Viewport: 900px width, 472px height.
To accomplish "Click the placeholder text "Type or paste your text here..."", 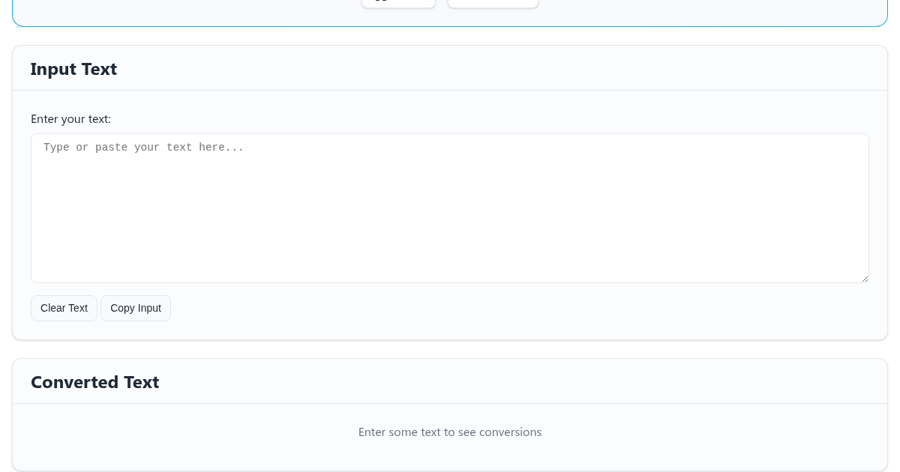I will (143, 148).
